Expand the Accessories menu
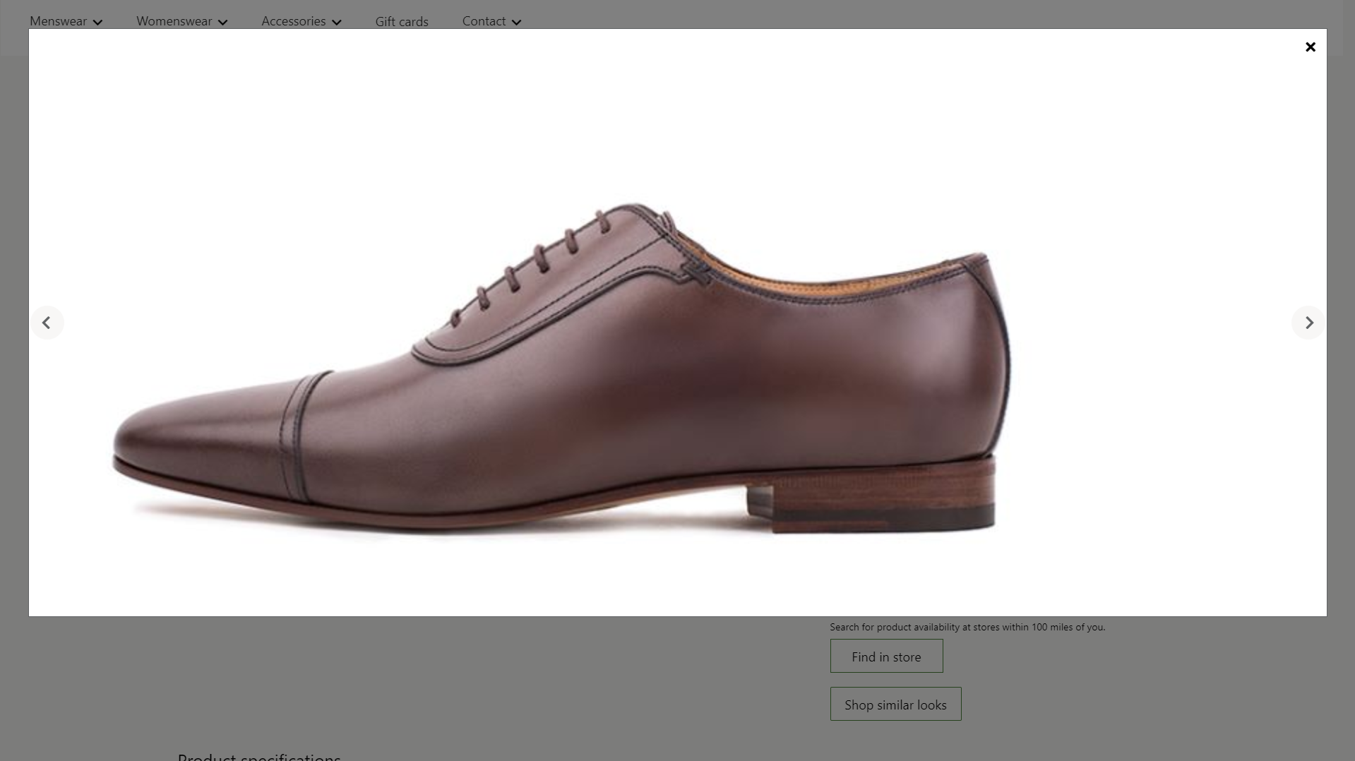1355x761 pixels. click(x=302, y=21)
